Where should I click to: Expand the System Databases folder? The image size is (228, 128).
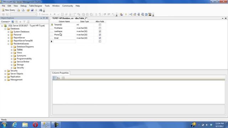click(x=9, y=32)
